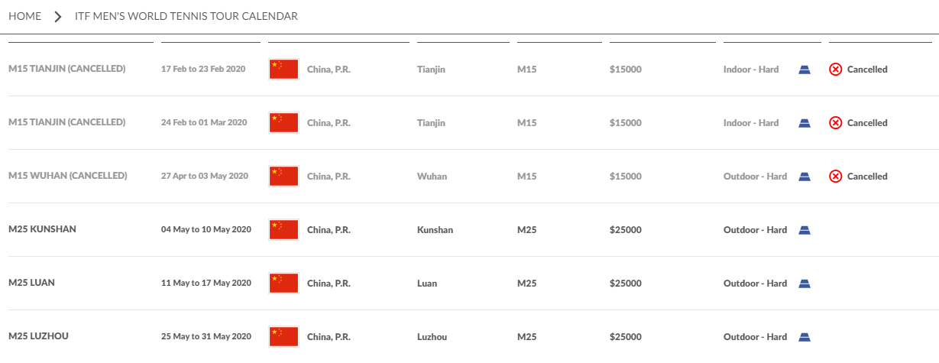Viewport: 939px width, 363px height.
Task: Click the China flag in M25 Kunshan row
Action: 283,229
